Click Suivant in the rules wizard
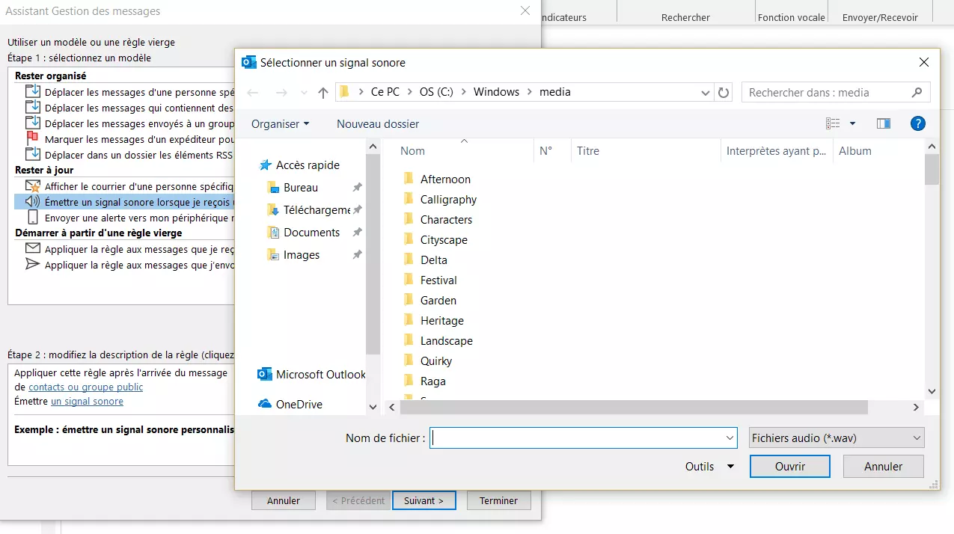The height and width of the screenshot is (534, 954). tap(424, 500)
